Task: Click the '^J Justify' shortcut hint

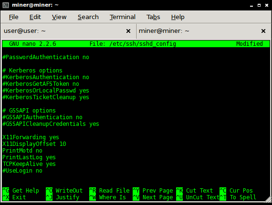Action: click(x=63, y=197)
